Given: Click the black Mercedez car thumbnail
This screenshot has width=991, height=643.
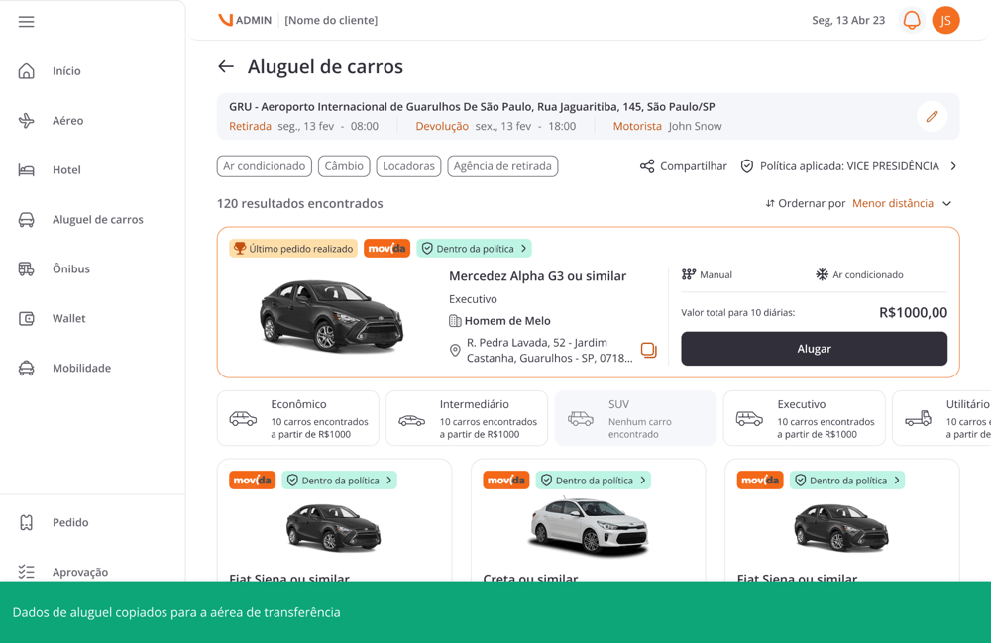Looking at the screenshot, I should (331, 316).
